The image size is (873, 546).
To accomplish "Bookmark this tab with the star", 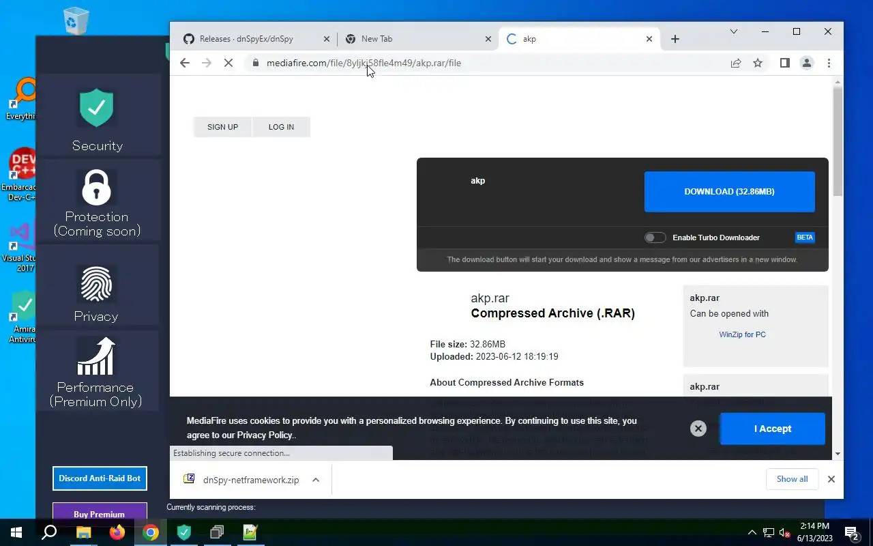I will pyautogui.click(x=758, y=63).
